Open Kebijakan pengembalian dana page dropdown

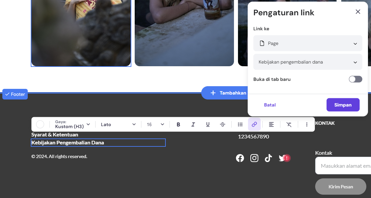[307, 62]
